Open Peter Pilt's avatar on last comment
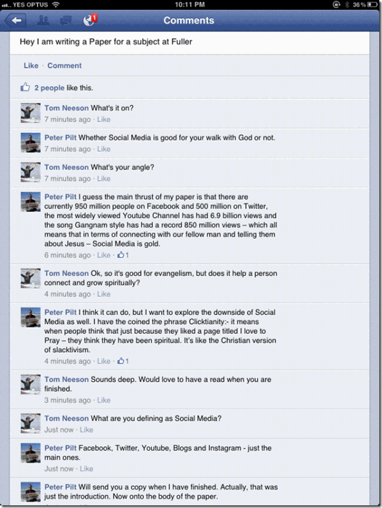This screenshot has height=508, width=382. tap(30, 492)
